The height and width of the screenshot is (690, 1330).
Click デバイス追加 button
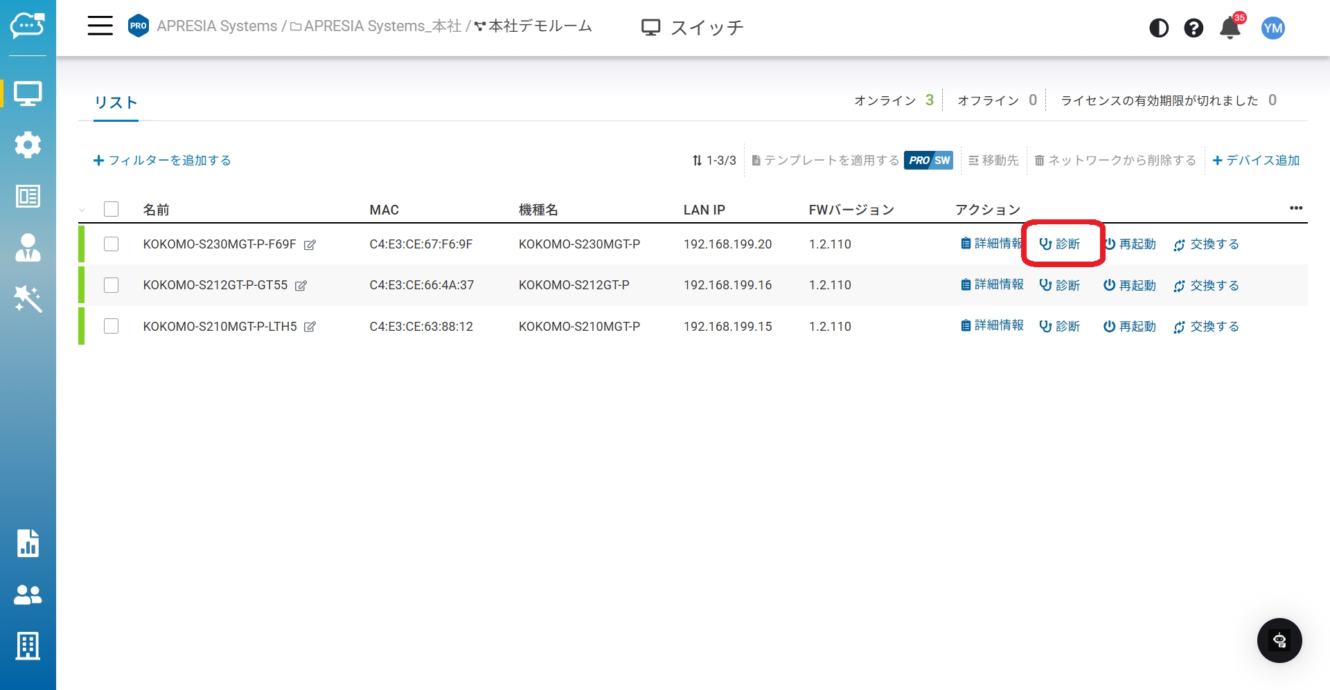1256,161
